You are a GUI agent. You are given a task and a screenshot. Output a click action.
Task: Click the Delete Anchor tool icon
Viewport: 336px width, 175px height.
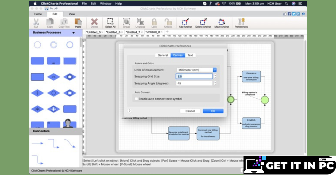[x=203, y=22]
